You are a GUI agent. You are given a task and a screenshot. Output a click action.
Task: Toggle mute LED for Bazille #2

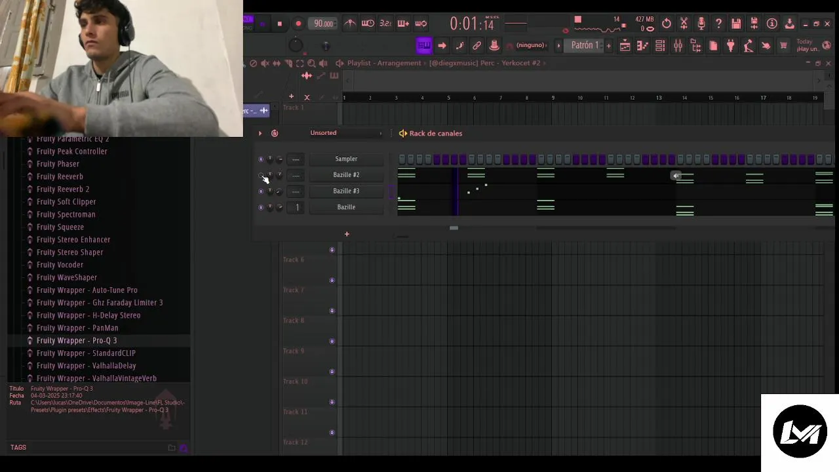pos(261,175)
